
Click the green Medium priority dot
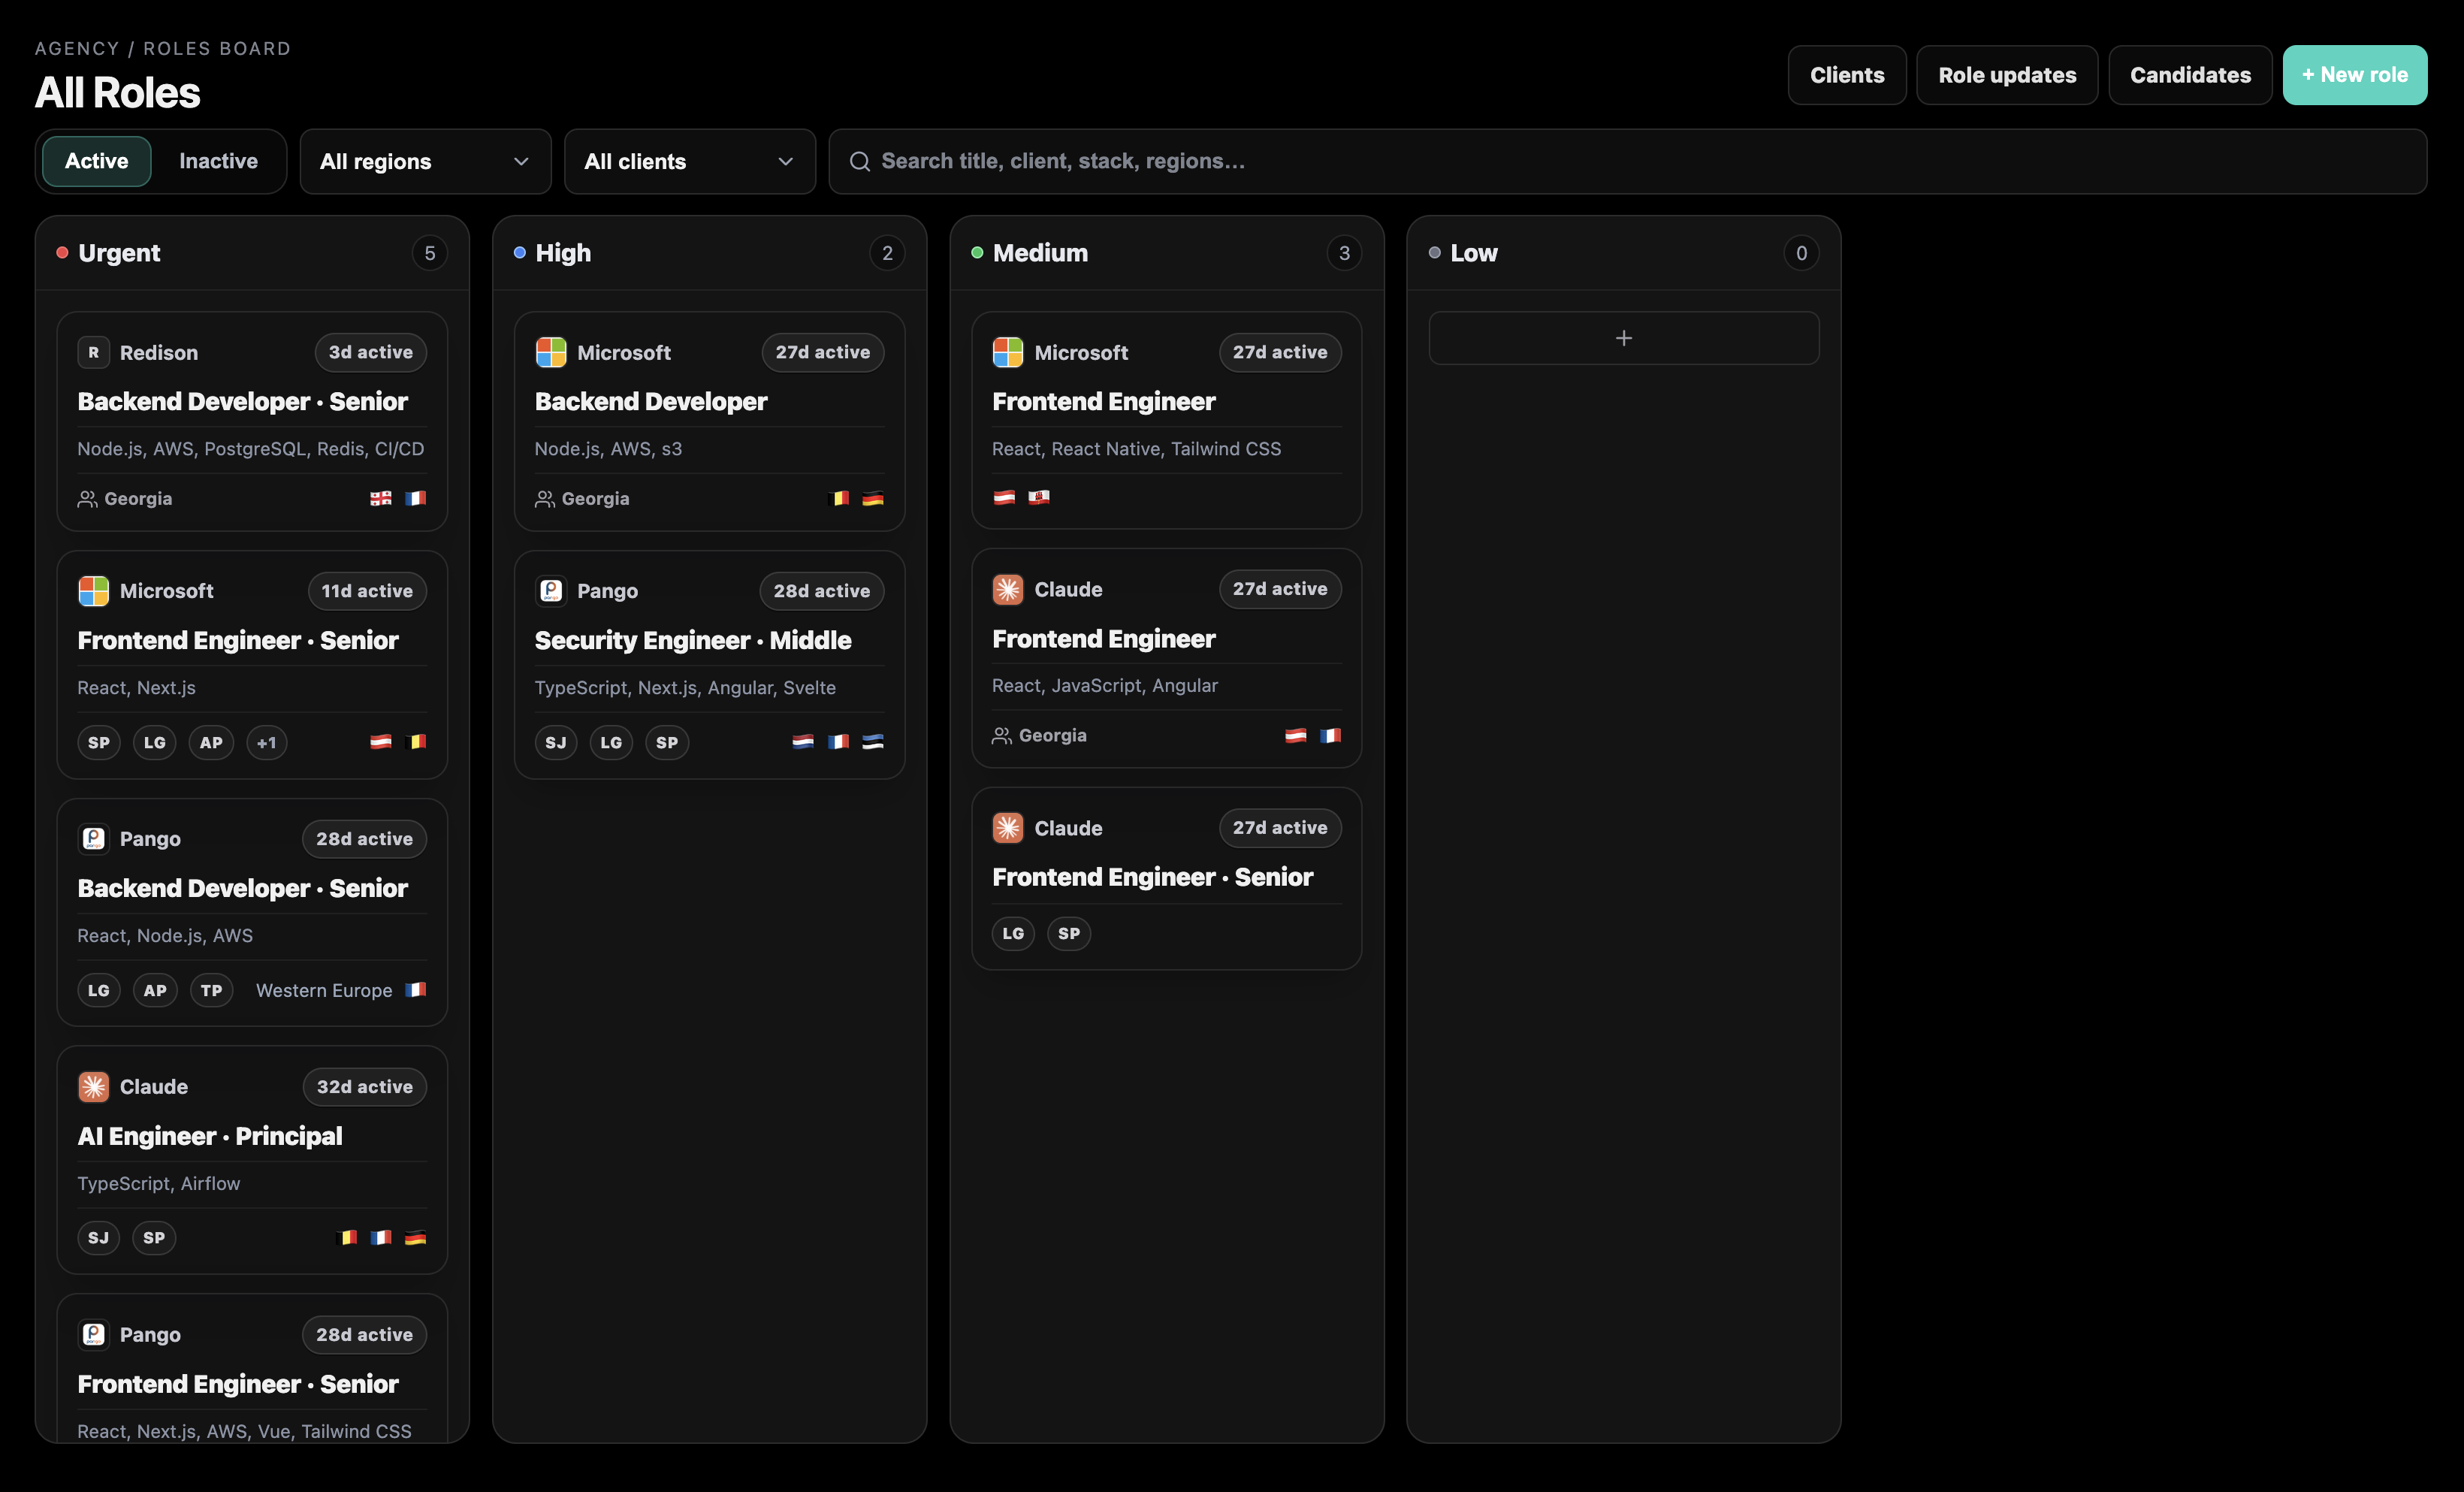(x=977, y=253)
